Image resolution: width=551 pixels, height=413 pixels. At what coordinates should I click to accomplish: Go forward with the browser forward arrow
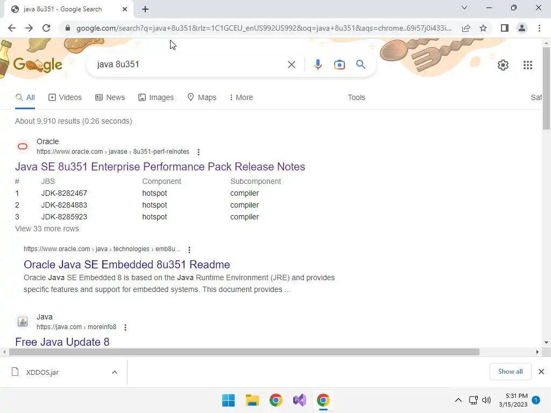(29, 28)
